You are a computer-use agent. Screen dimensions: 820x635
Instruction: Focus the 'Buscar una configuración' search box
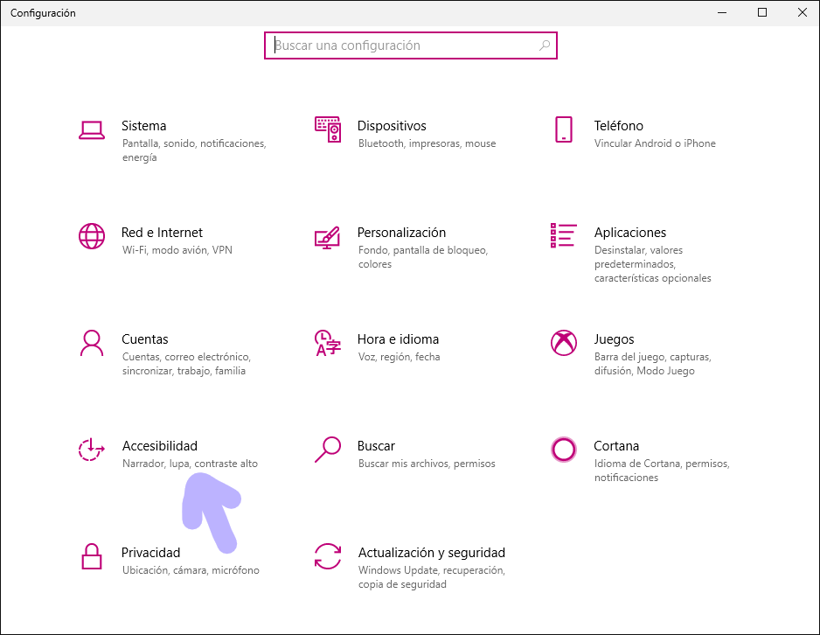tap(402, 45)
